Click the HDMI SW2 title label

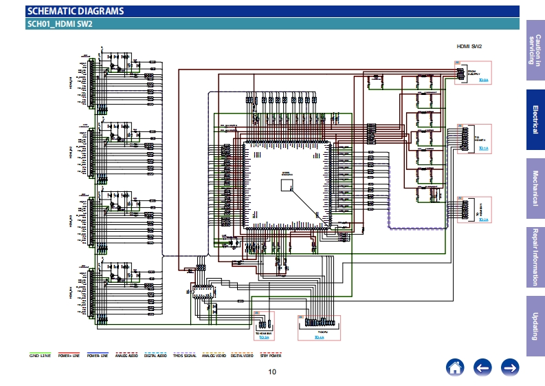pyautogui.click(x=470, y=46)
